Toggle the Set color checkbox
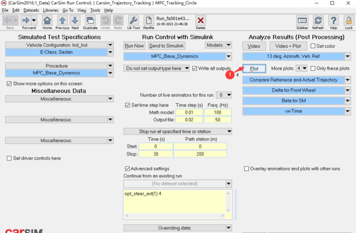Viewport: 356px width, 233px height. (313, 46)
